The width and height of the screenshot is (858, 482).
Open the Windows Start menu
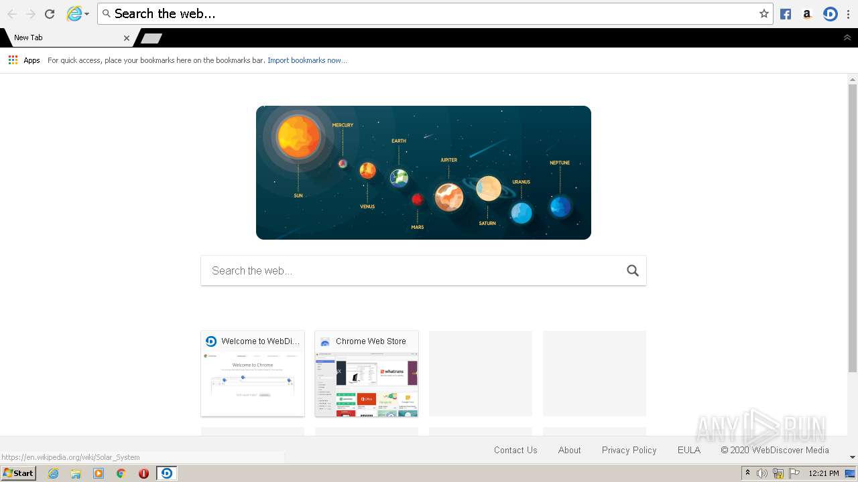click(19, 473)
